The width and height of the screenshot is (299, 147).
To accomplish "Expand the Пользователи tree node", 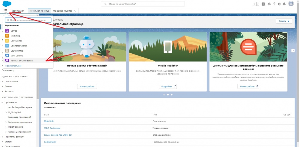I will (x=2, y=81).
